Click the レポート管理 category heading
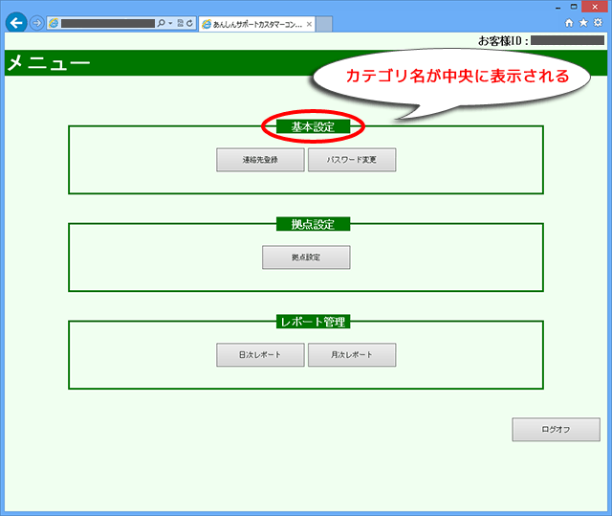Screen dimensions: 612x516 coord(313,322)
